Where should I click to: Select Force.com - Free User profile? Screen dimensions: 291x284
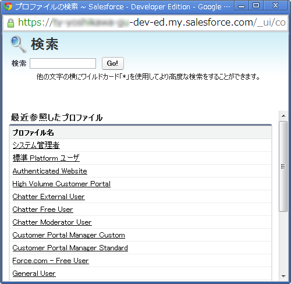coord(51,261)
